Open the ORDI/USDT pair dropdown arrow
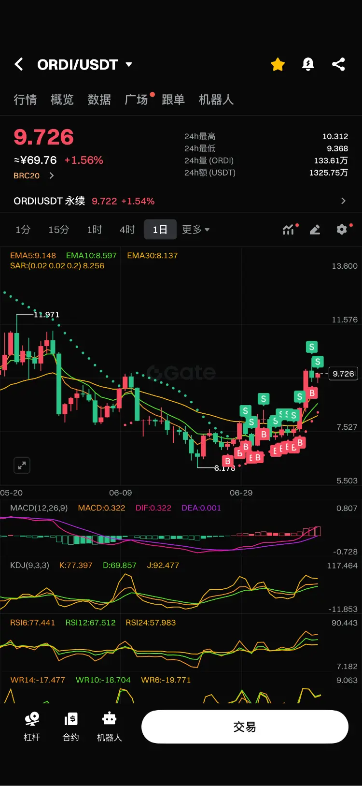Screen dimensions: 362x786 tap(128, 64)
